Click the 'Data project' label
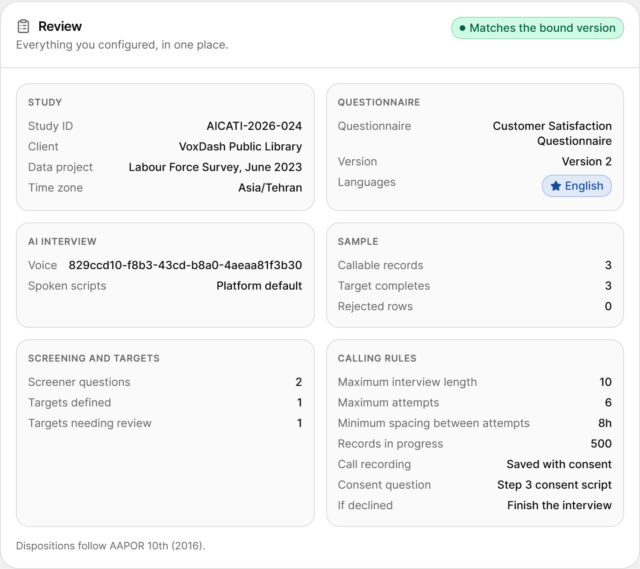Screen dimensions: 640x569 click(60, 167)
